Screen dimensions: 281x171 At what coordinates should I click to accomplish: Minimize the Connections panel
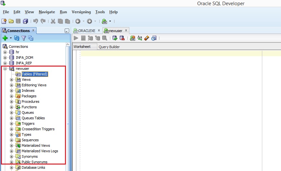click(x=67, y=31)
